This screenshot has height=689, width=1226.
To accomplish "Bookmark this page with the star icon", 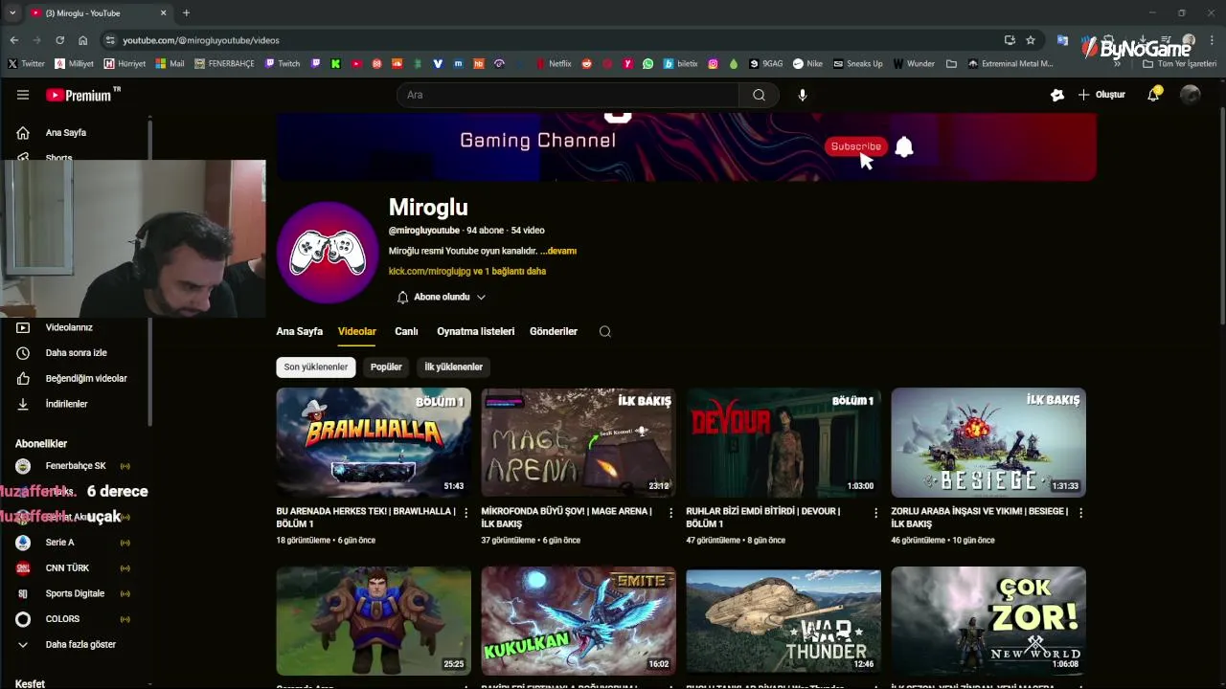I will (1031, 40).
